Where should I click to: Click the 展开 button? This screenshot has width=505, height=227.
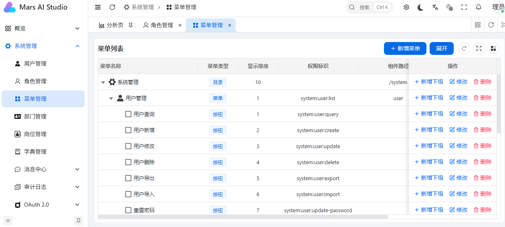(x=442, y=48)
